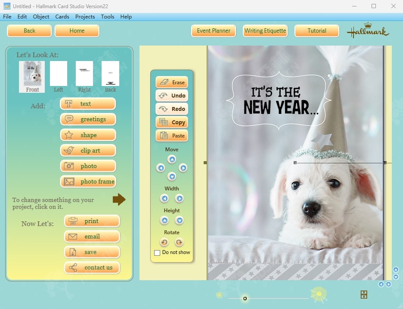Pan the canvas right with the arrow

[389, 284]
